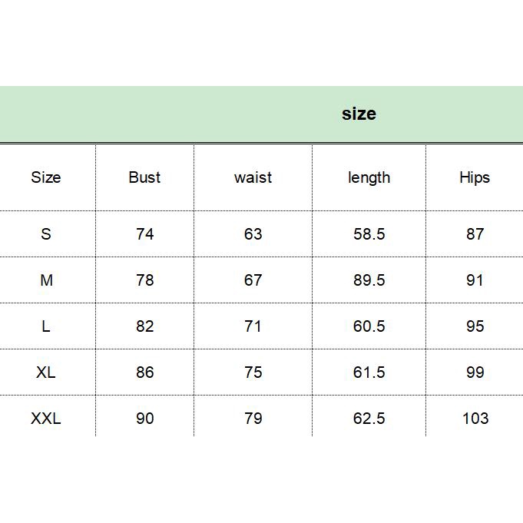This screenshot has width=523, height=523.
Task: Click the "length" column header cell
Action: click(x=369, y=177)
